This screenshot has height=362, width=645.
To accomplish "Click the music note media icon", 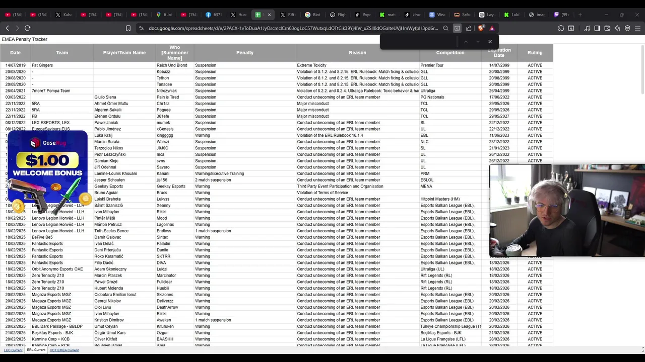I will pyautogui.click(x=587, y=28).
